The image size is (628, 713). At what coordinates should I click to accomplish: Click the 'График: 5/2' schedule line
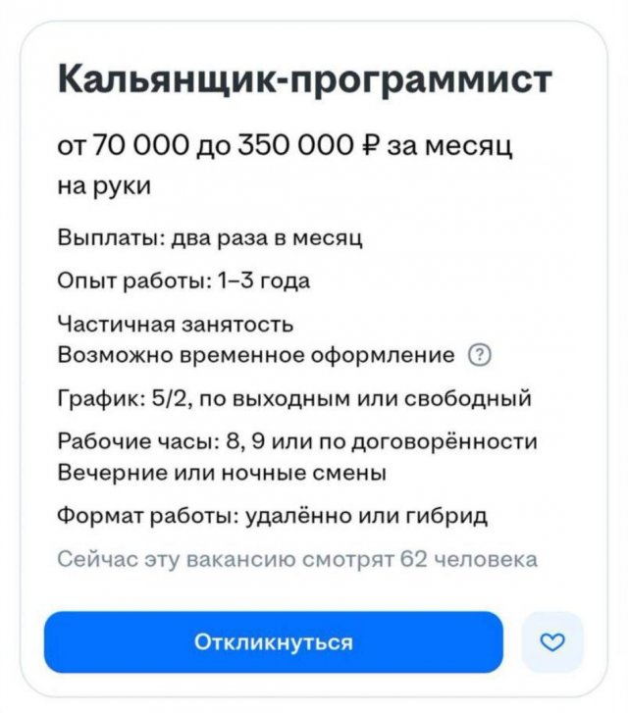(294, 398)
